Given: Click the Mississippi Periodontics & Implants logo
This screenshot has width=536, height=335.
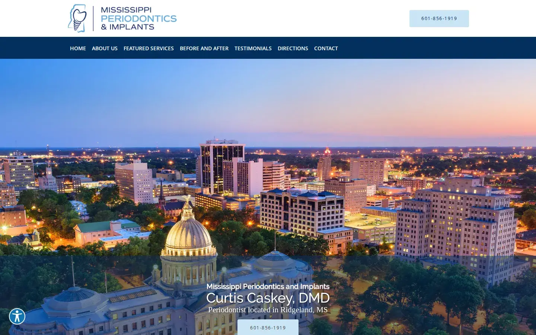Looking at the screenshot, I should (x=122, y=18).
